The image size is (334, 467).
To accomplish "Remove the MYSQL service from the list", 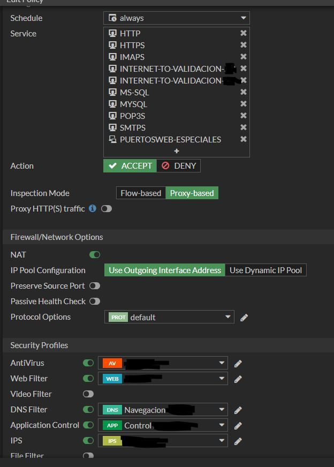I will pyautogui.click(x=243, y=104).
